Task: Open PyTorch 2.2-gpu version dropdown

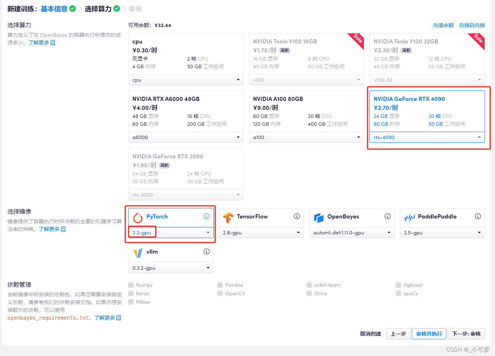Action: coord(171,233)
